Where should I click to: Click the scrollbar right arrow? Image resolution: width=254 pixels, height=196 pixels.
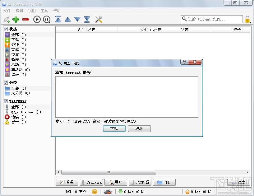tap(247, 172)
